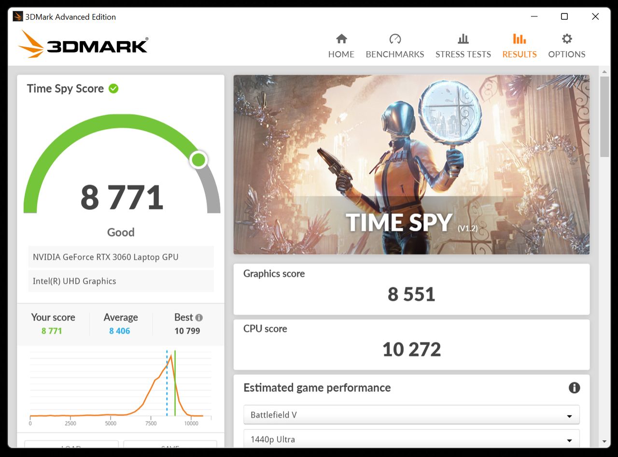618x457 pixels.
Task: Click the Benchmarks gauge icon
Action: 395,39
